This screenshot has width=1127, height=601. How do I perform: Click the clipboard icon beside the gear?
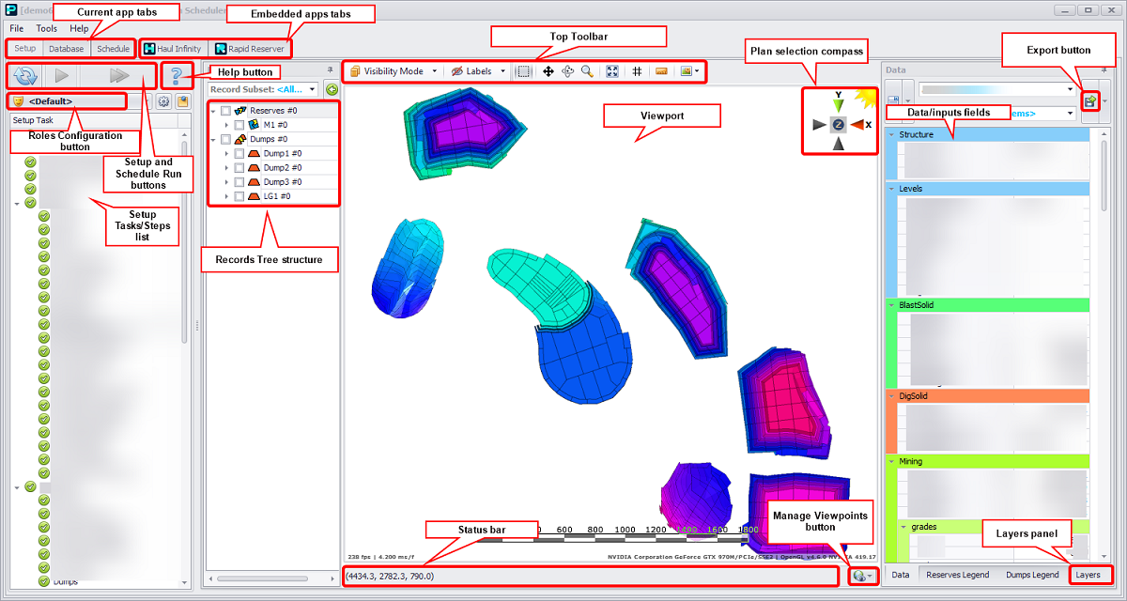click(182, 101)
